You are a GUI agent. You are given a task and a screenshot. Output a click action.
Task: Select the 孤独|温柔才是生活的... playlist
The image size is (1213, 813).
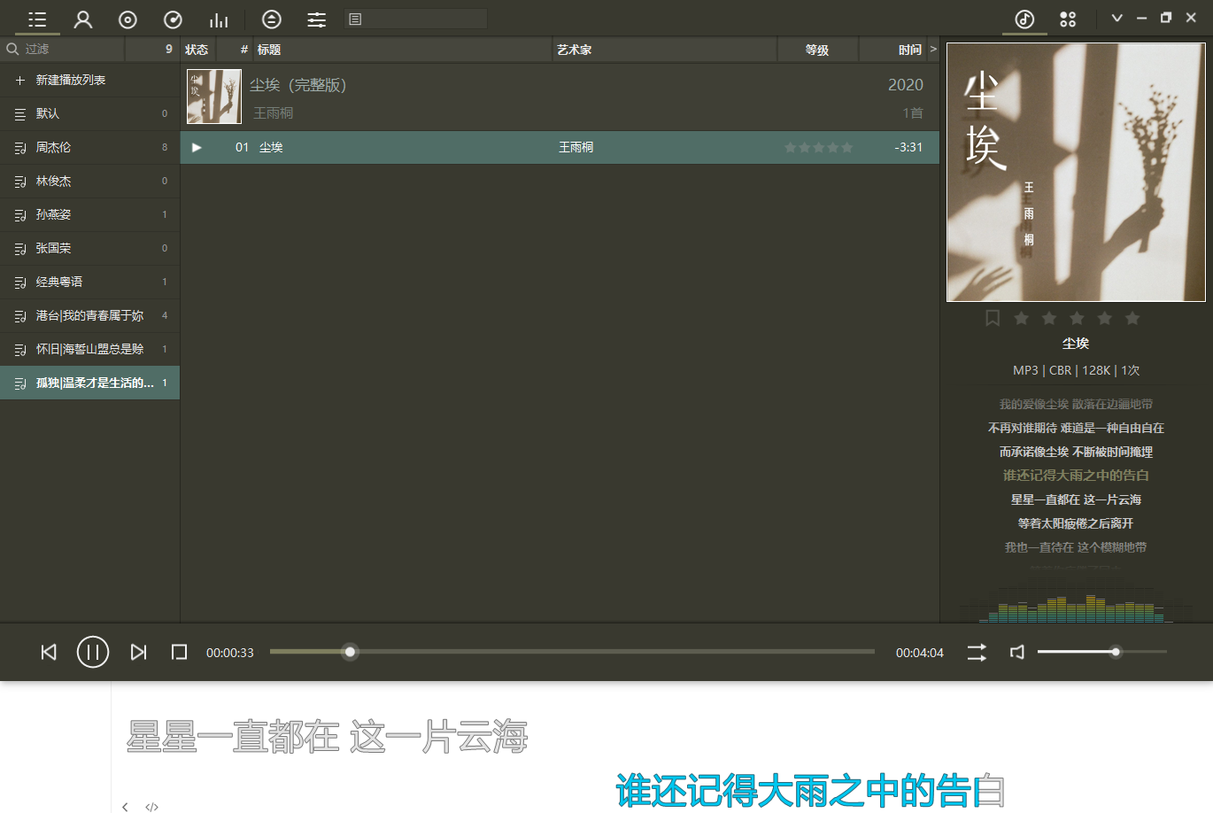[x=89, y=383]
